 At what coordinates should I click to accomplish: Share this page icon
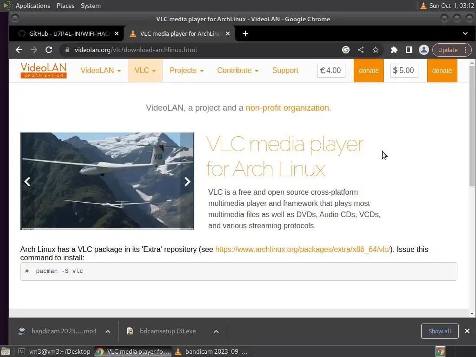[x=361, y=50]
